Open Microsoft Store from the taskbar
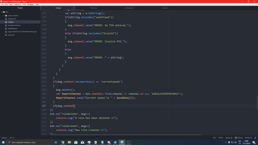258x145 pixels. (76, 142)
